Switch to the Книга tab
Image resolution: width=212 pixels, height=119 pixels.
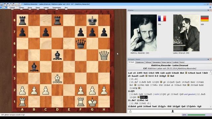coord(182,62)
